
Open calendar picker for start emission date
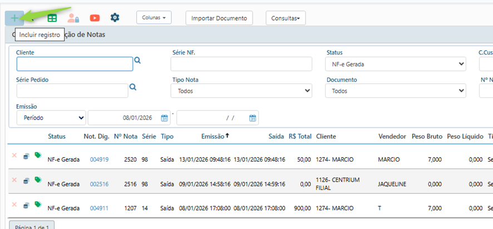tap(164, 118)
